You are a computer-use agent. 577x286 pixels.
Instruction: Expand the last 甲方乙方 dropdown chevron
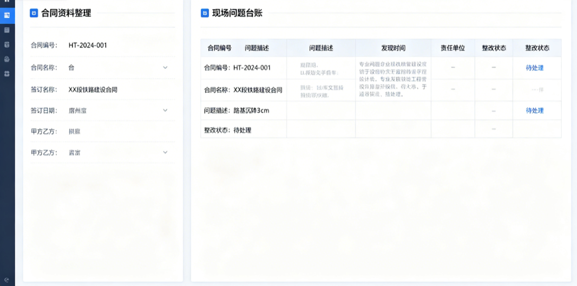pos(165,152)
